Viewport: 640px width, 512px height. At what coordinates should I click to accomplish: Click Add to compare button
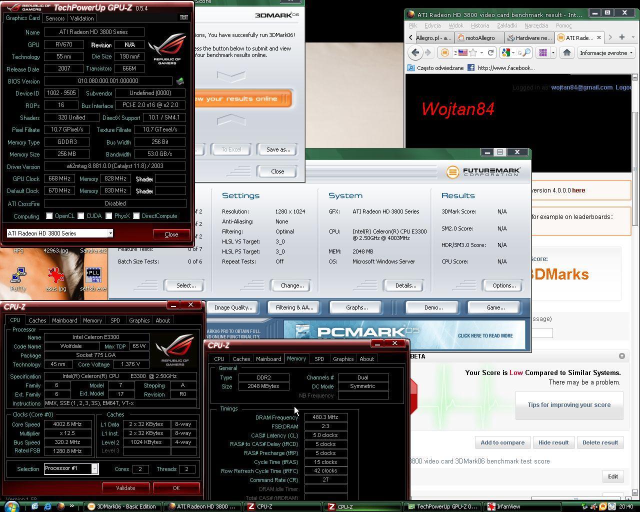pos(502,442)
